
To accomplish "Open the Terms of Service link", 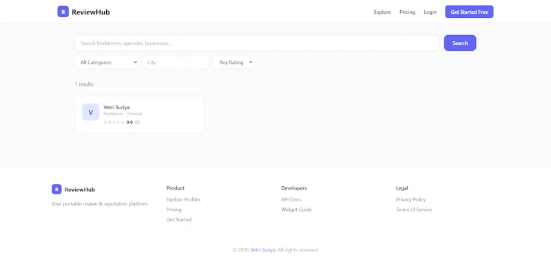I will (414, 210).
